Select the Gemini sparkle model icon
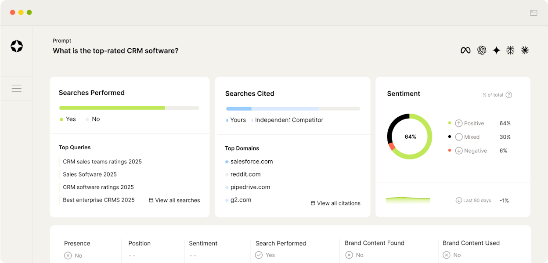 pos(496,50)
